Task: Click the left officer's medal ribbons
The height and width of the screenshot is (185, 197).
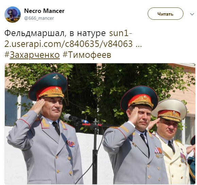Action: [71, 144]
